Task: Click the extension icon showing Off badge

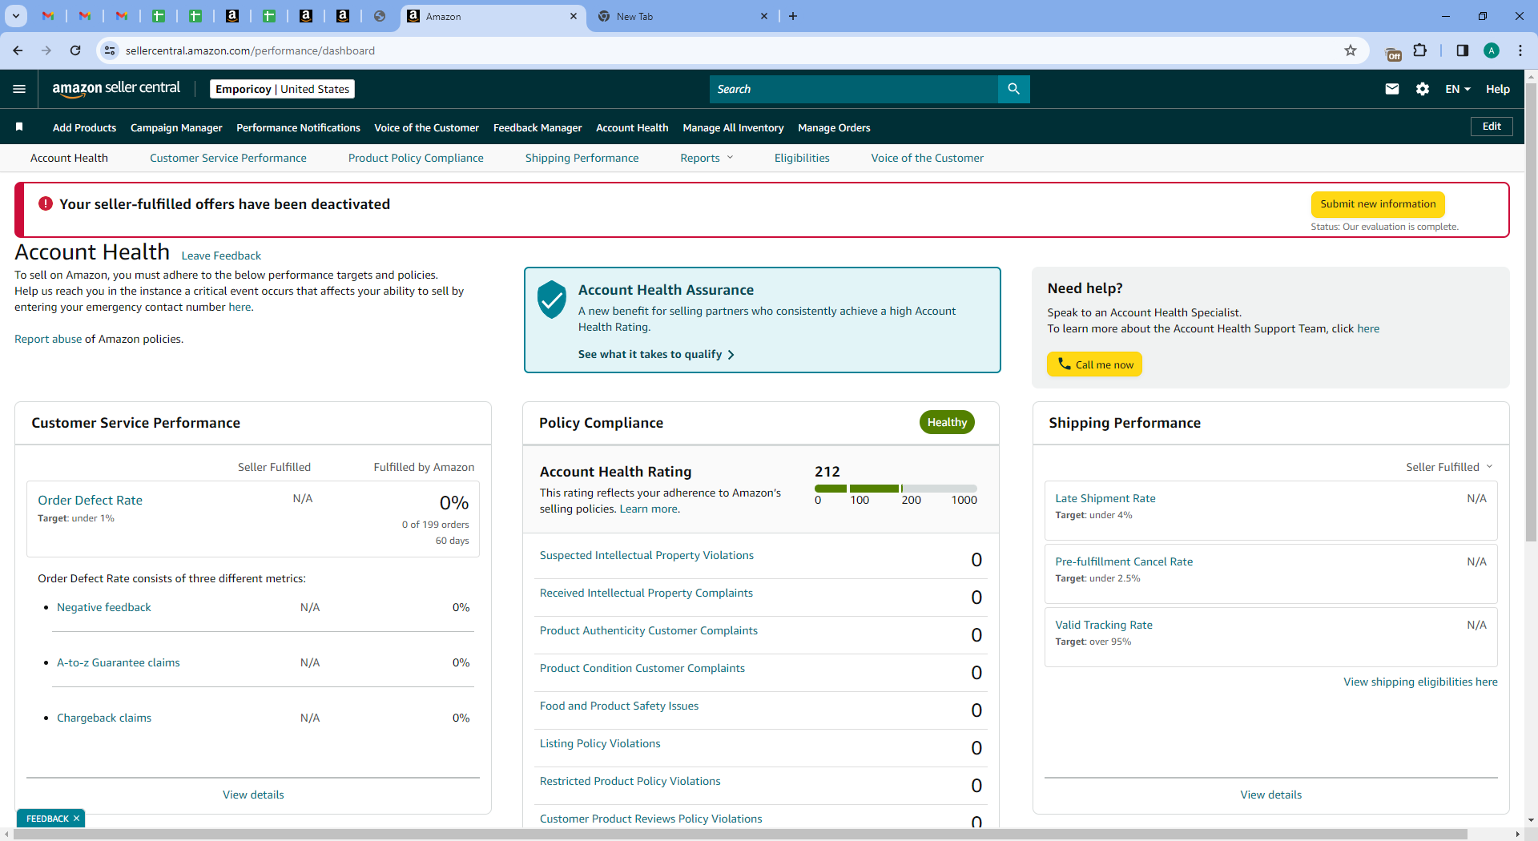Action: tap(1393, 53)
